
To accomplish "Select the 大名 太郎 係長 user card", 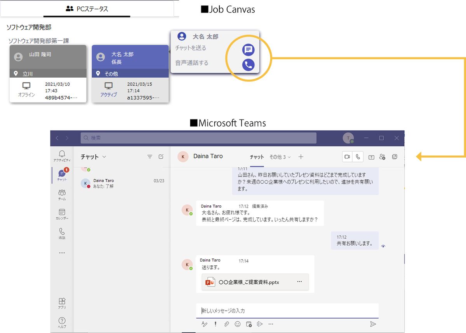I will coord(130,74).
